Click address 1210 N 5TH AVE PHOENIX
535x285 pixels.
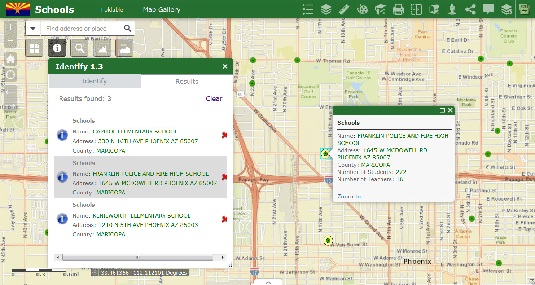(x=148, y=225)
